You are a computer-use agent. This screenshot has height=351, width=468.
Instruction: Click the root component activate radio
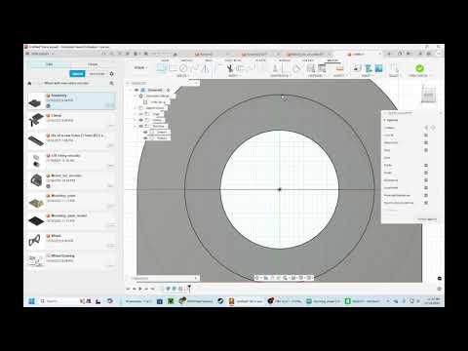tap(169, 90)
